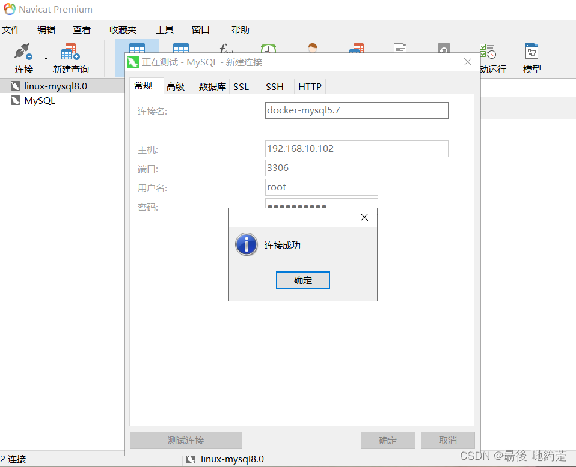Switch to the 高级 tab

tap(179, 86)
